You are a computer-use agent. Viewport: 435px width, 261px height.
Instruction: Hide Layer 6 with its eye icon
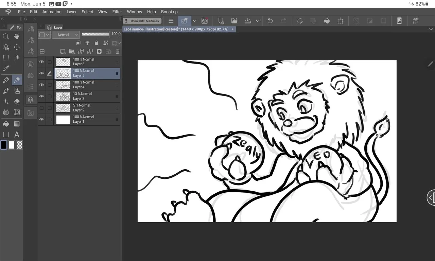pos(42,62)
